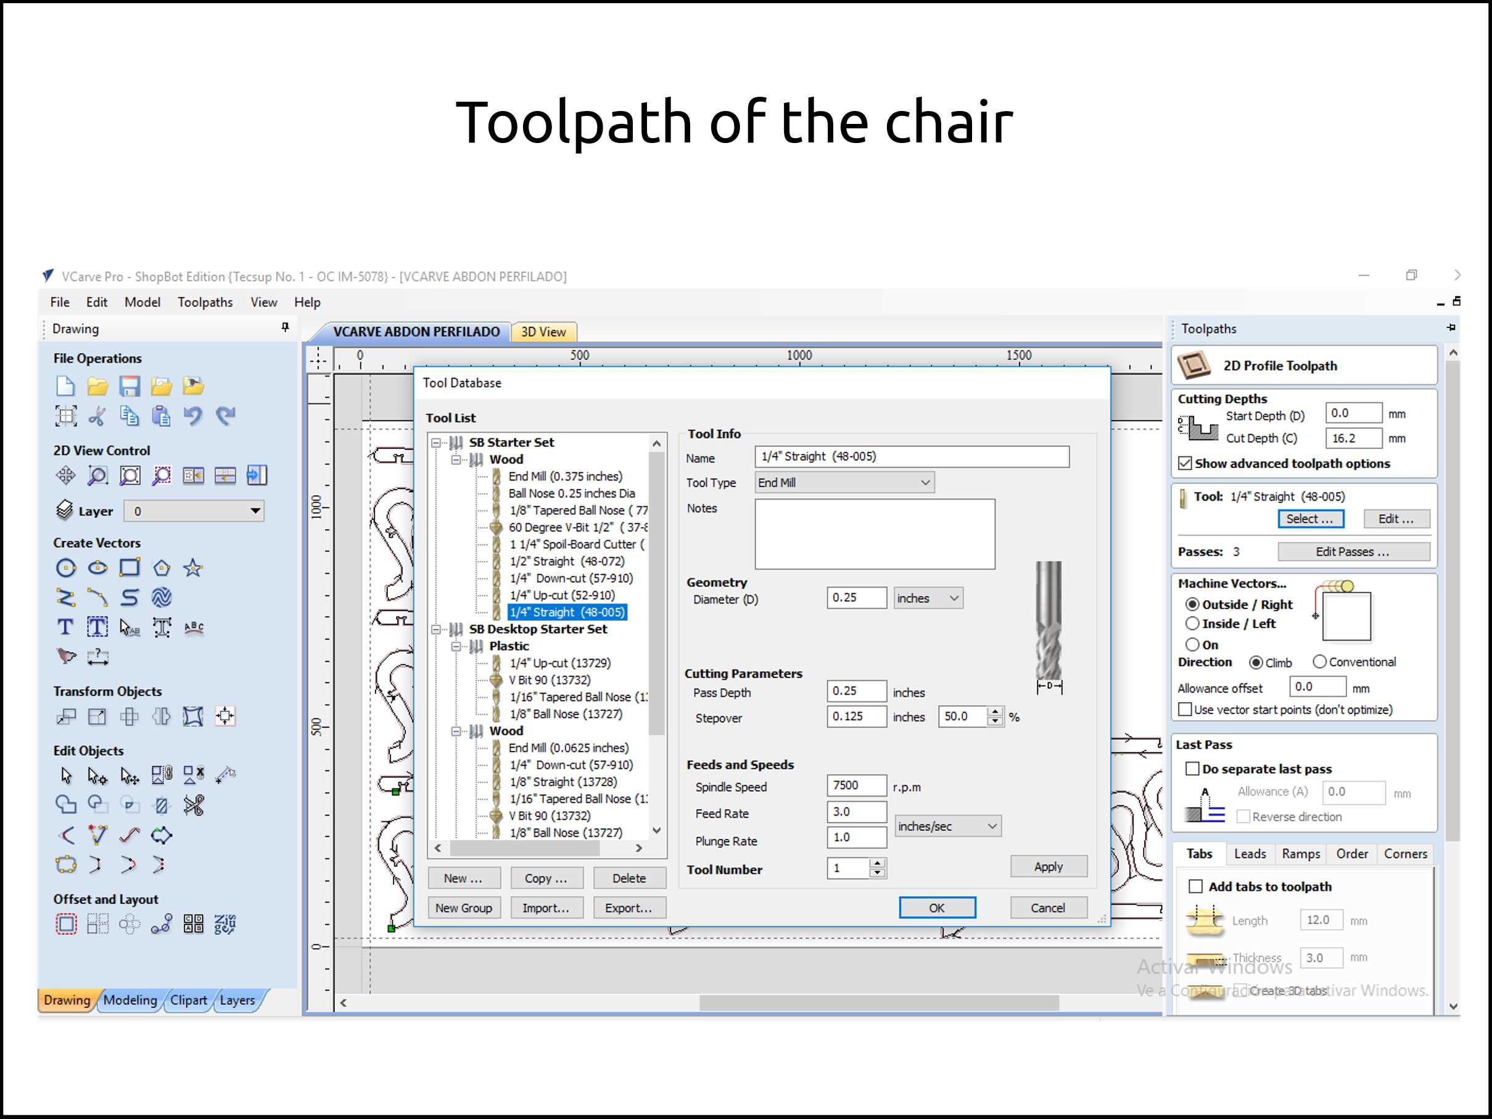This screenshot has width=1492, height=1119.
Task: Click the Undo icon
Action: click(x=193, y=416)
